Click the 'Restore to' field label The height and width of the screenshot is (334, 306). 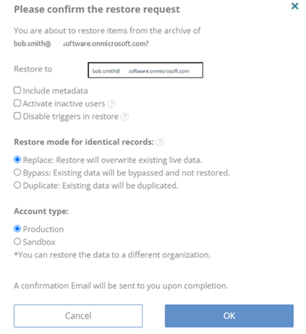tap(33, 69)
